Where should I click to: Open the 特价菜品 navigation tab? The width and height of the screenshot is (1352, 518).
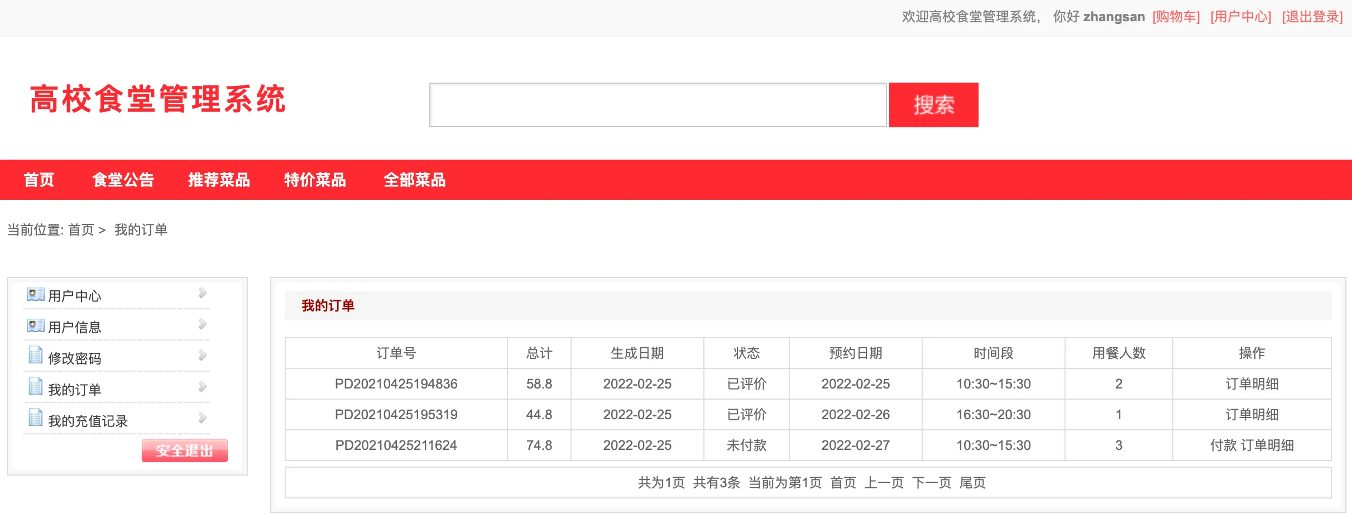point(315,179)
